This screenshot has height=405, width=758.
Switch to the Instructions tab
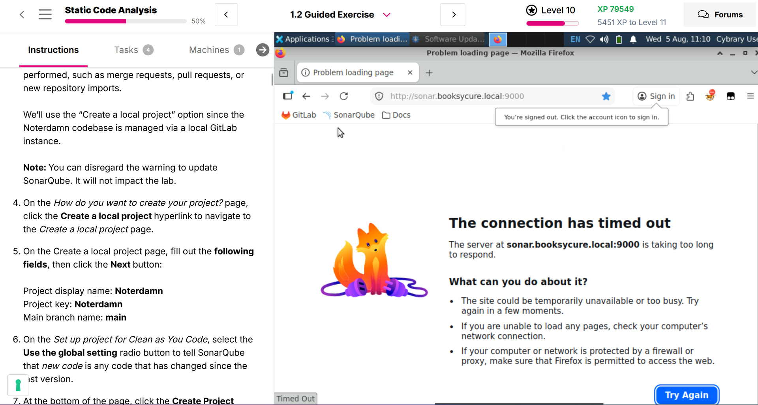(x=53, y=50)
